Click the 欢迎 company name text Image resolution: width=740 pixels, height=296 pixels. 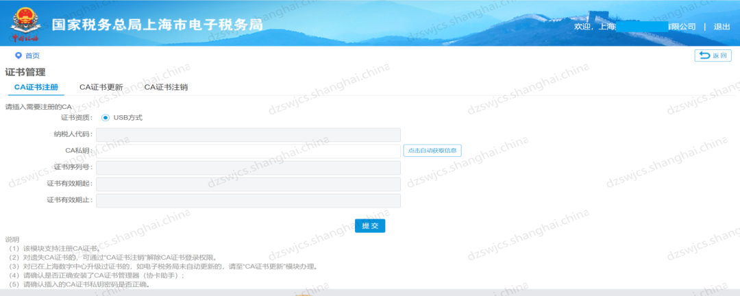634,27
